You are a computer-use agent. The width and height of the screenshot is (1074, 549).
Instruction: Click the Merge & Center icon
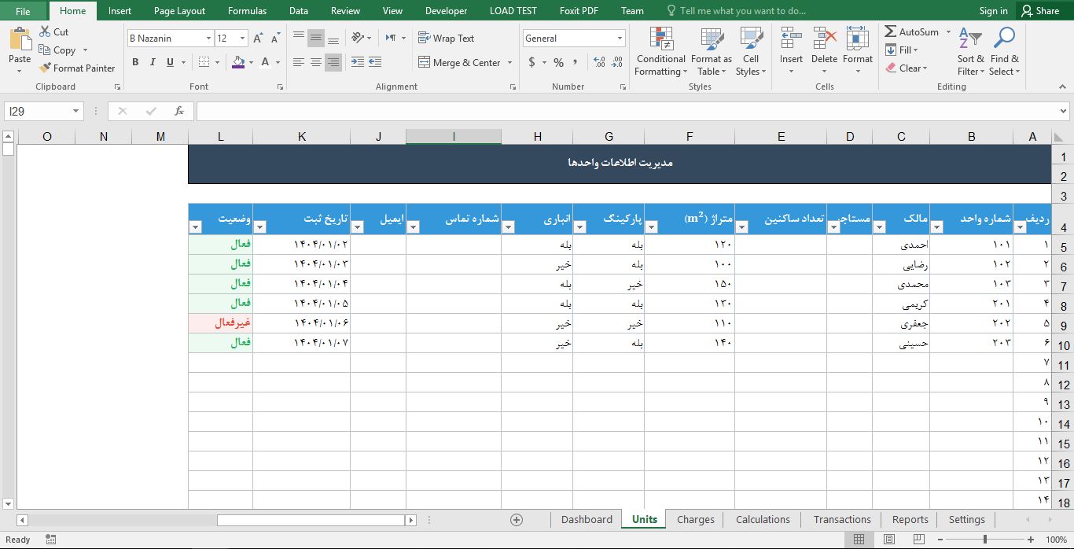(424, 62)
